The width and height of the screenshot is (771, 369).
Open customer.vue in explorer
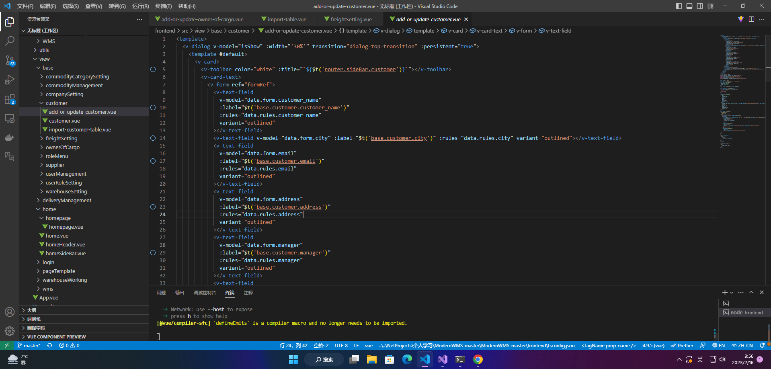click(x=84, y=121)
